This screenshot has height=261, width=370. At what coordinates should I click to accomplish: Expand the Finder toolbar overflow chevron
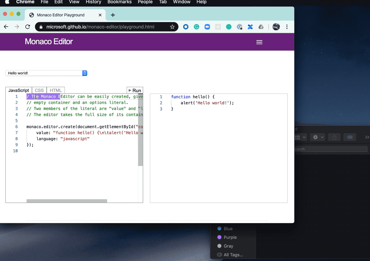[367, 137]
